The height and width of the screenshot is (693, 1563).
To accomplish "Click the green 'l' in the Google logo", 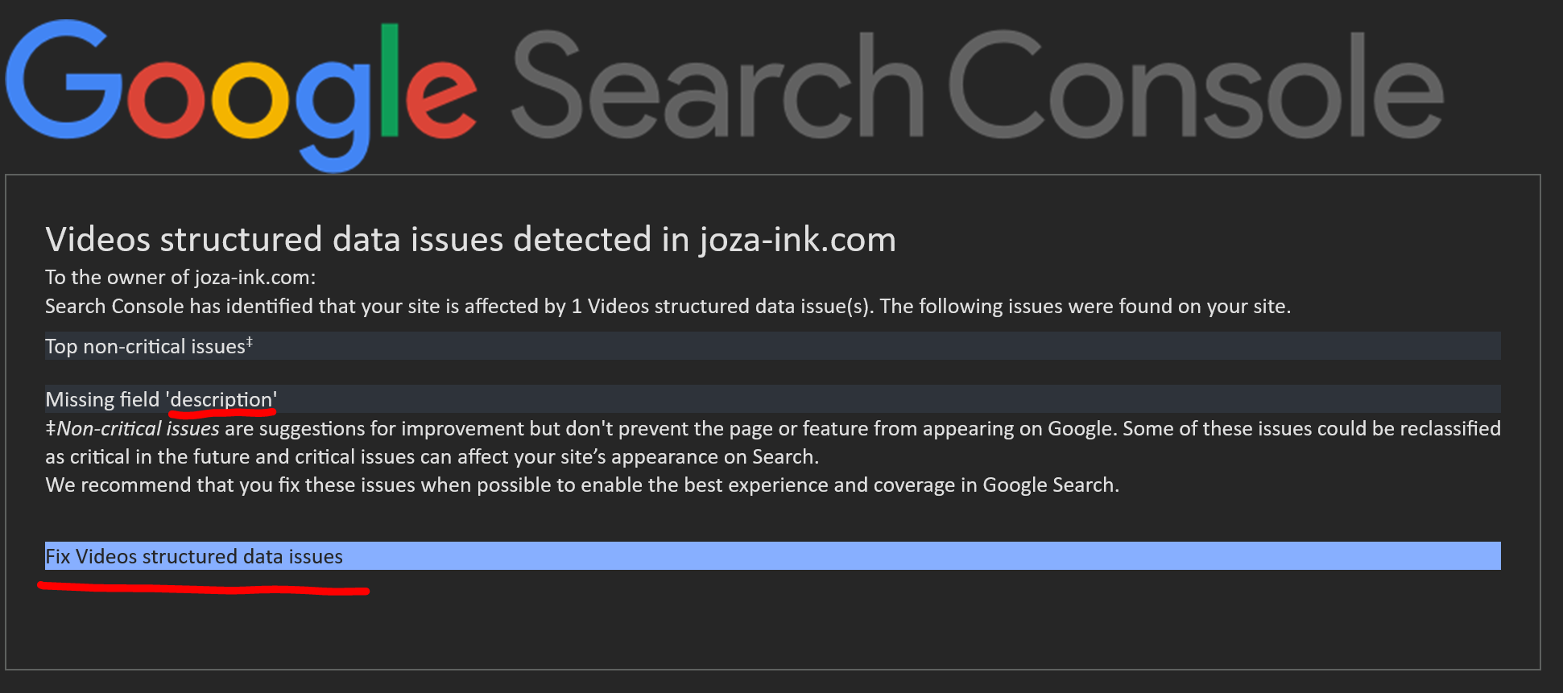I will pyautogui.click(x=390, y=79).
